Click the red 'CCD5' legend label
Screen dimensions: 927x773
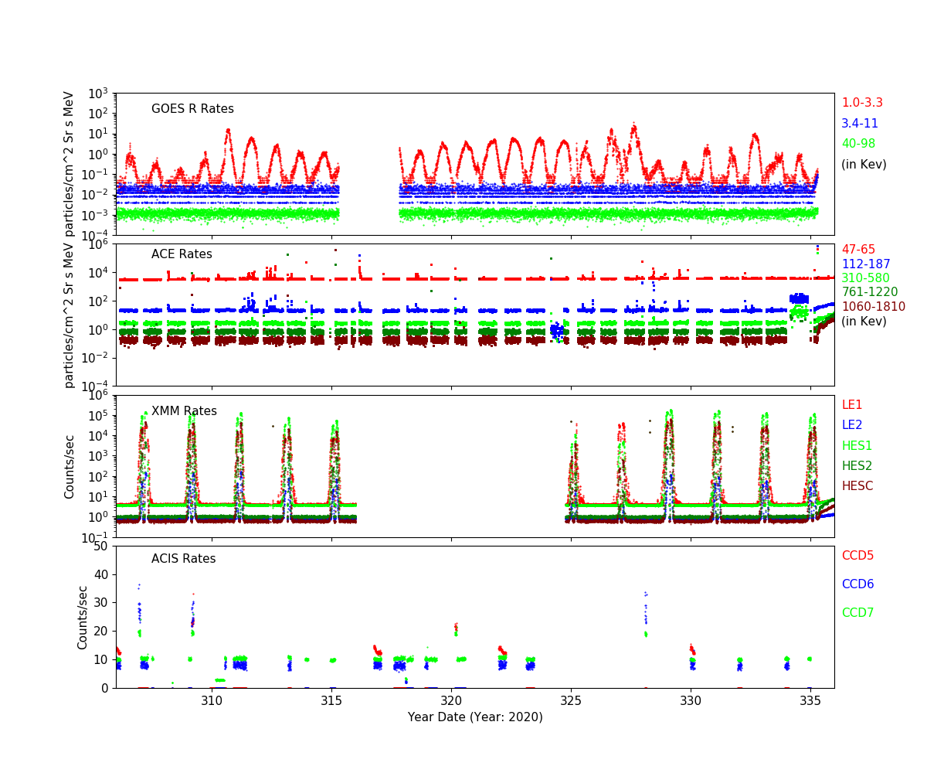pyautogui.click(x=857, y=556)
